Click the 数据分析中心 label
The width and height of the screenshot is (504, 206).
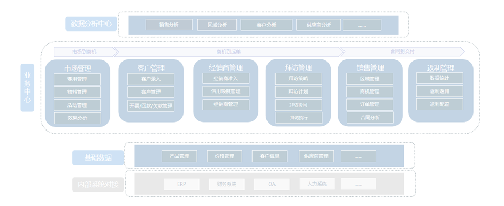tap(91, 24)
